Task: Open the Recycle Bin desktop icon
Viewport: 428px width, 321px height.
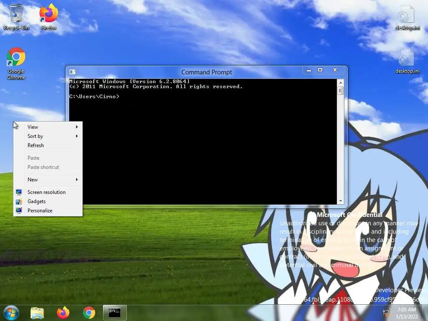Action: pyautogui.click(x=16, y=17)
